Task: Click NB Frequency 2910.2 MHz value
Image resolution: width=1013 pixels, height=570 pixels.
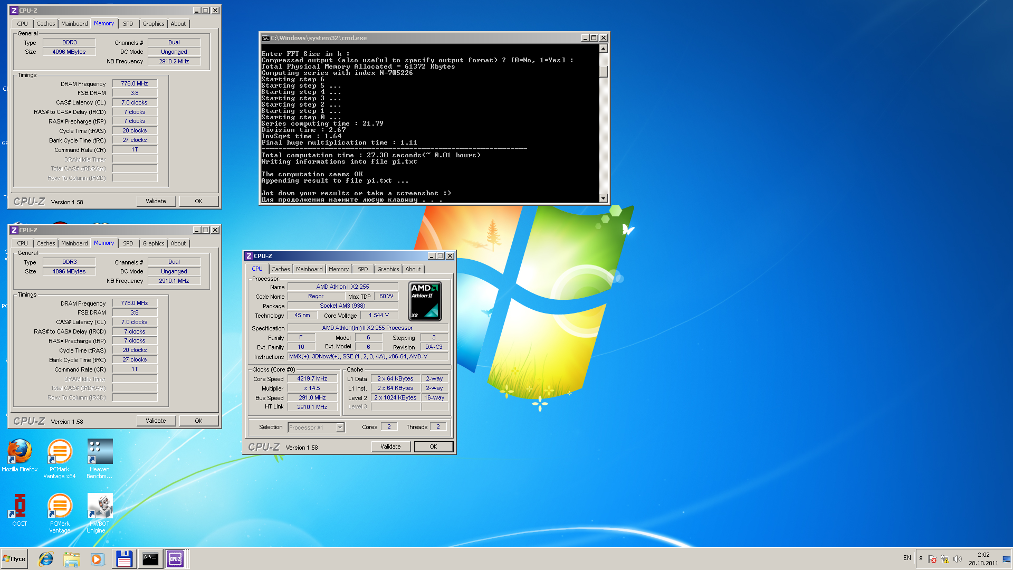Action: tap(174, 62)
